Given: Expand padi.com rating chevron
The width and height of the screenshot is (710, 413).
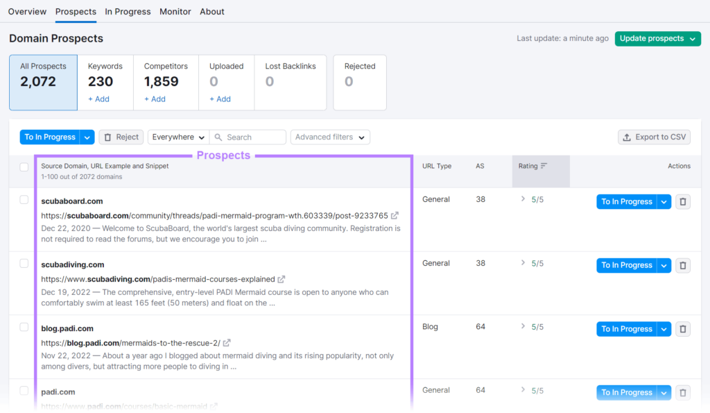Looking at the screenshot, I should [x=523, y=390].
